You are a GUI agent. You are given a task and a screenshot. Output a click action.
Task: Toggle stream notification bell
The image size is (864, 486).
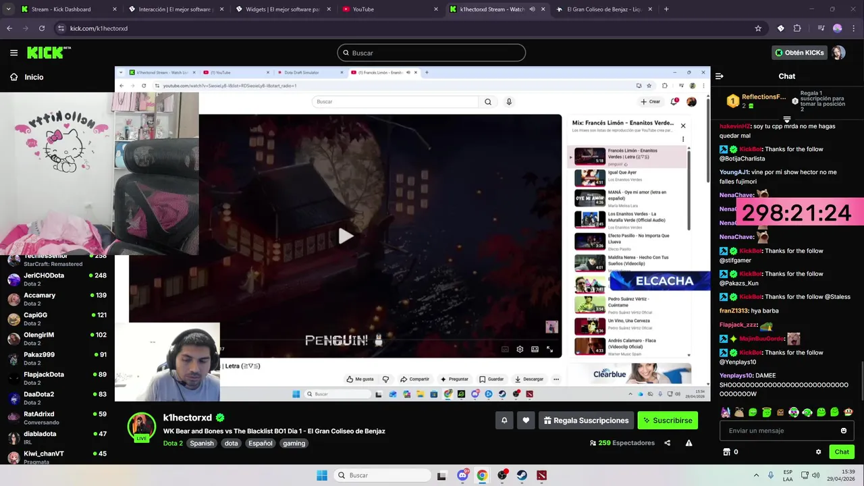tap(504, 420)
